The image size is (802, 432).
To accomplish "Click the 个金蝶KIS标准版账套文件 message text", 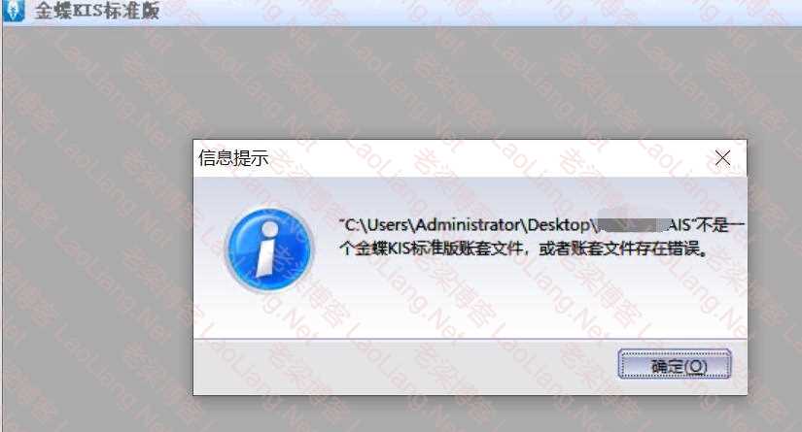I will tap(432, 249).
